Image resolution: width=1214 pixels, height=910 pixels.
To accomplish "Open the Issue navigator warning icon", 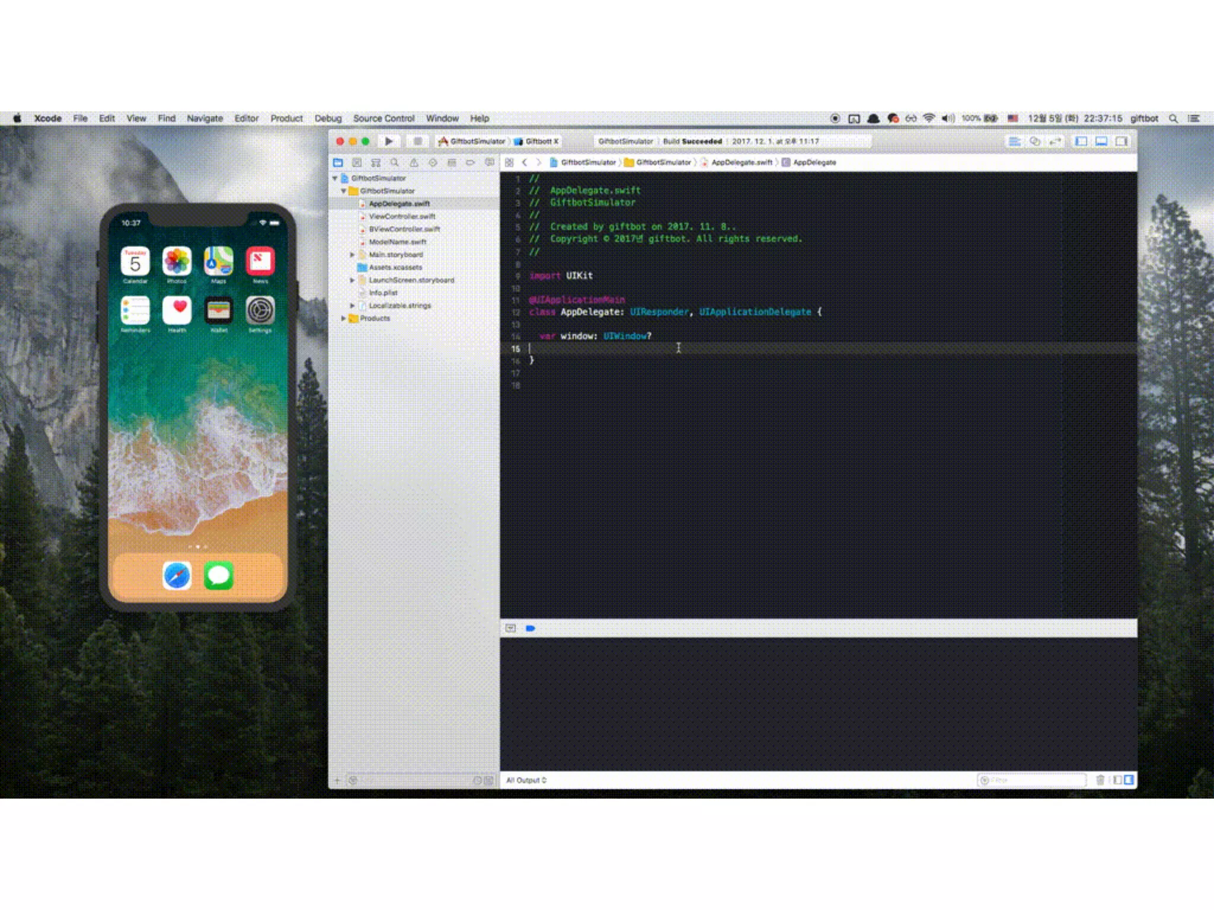I will [x=414, y=162].
